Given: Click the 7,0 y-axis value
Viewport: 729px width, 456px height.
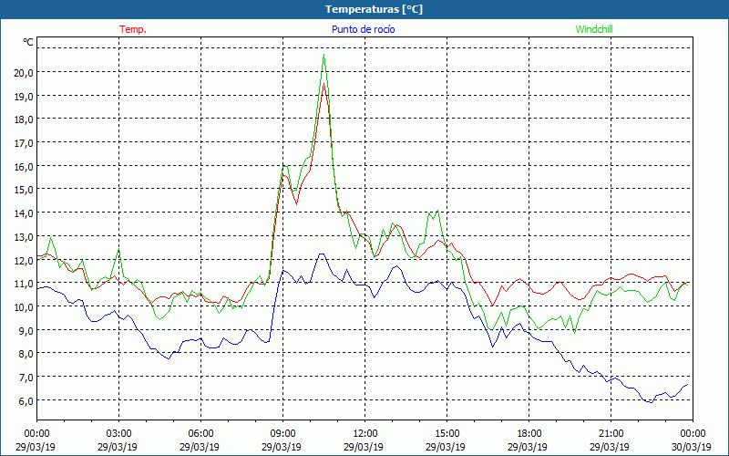Looking at the screenshot, I should coord(26,378).
